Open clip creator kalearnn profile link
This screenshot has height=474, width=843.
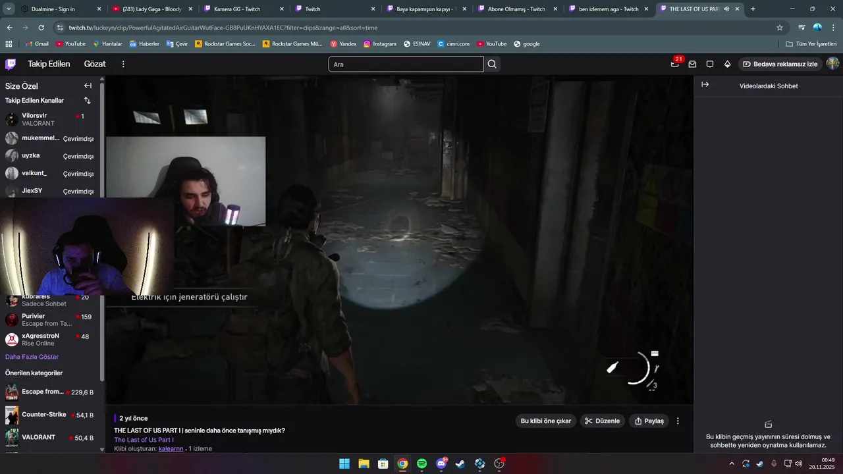pyautogui.click(x=171, y=449)
